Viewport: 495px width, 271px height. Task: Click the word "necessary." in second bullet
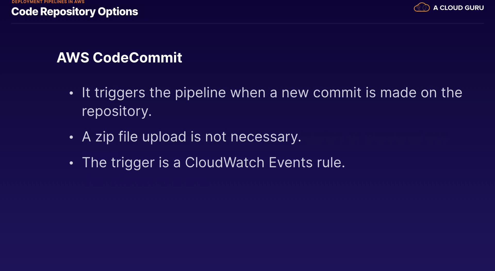pyautogui.click(x=266, y=137)
